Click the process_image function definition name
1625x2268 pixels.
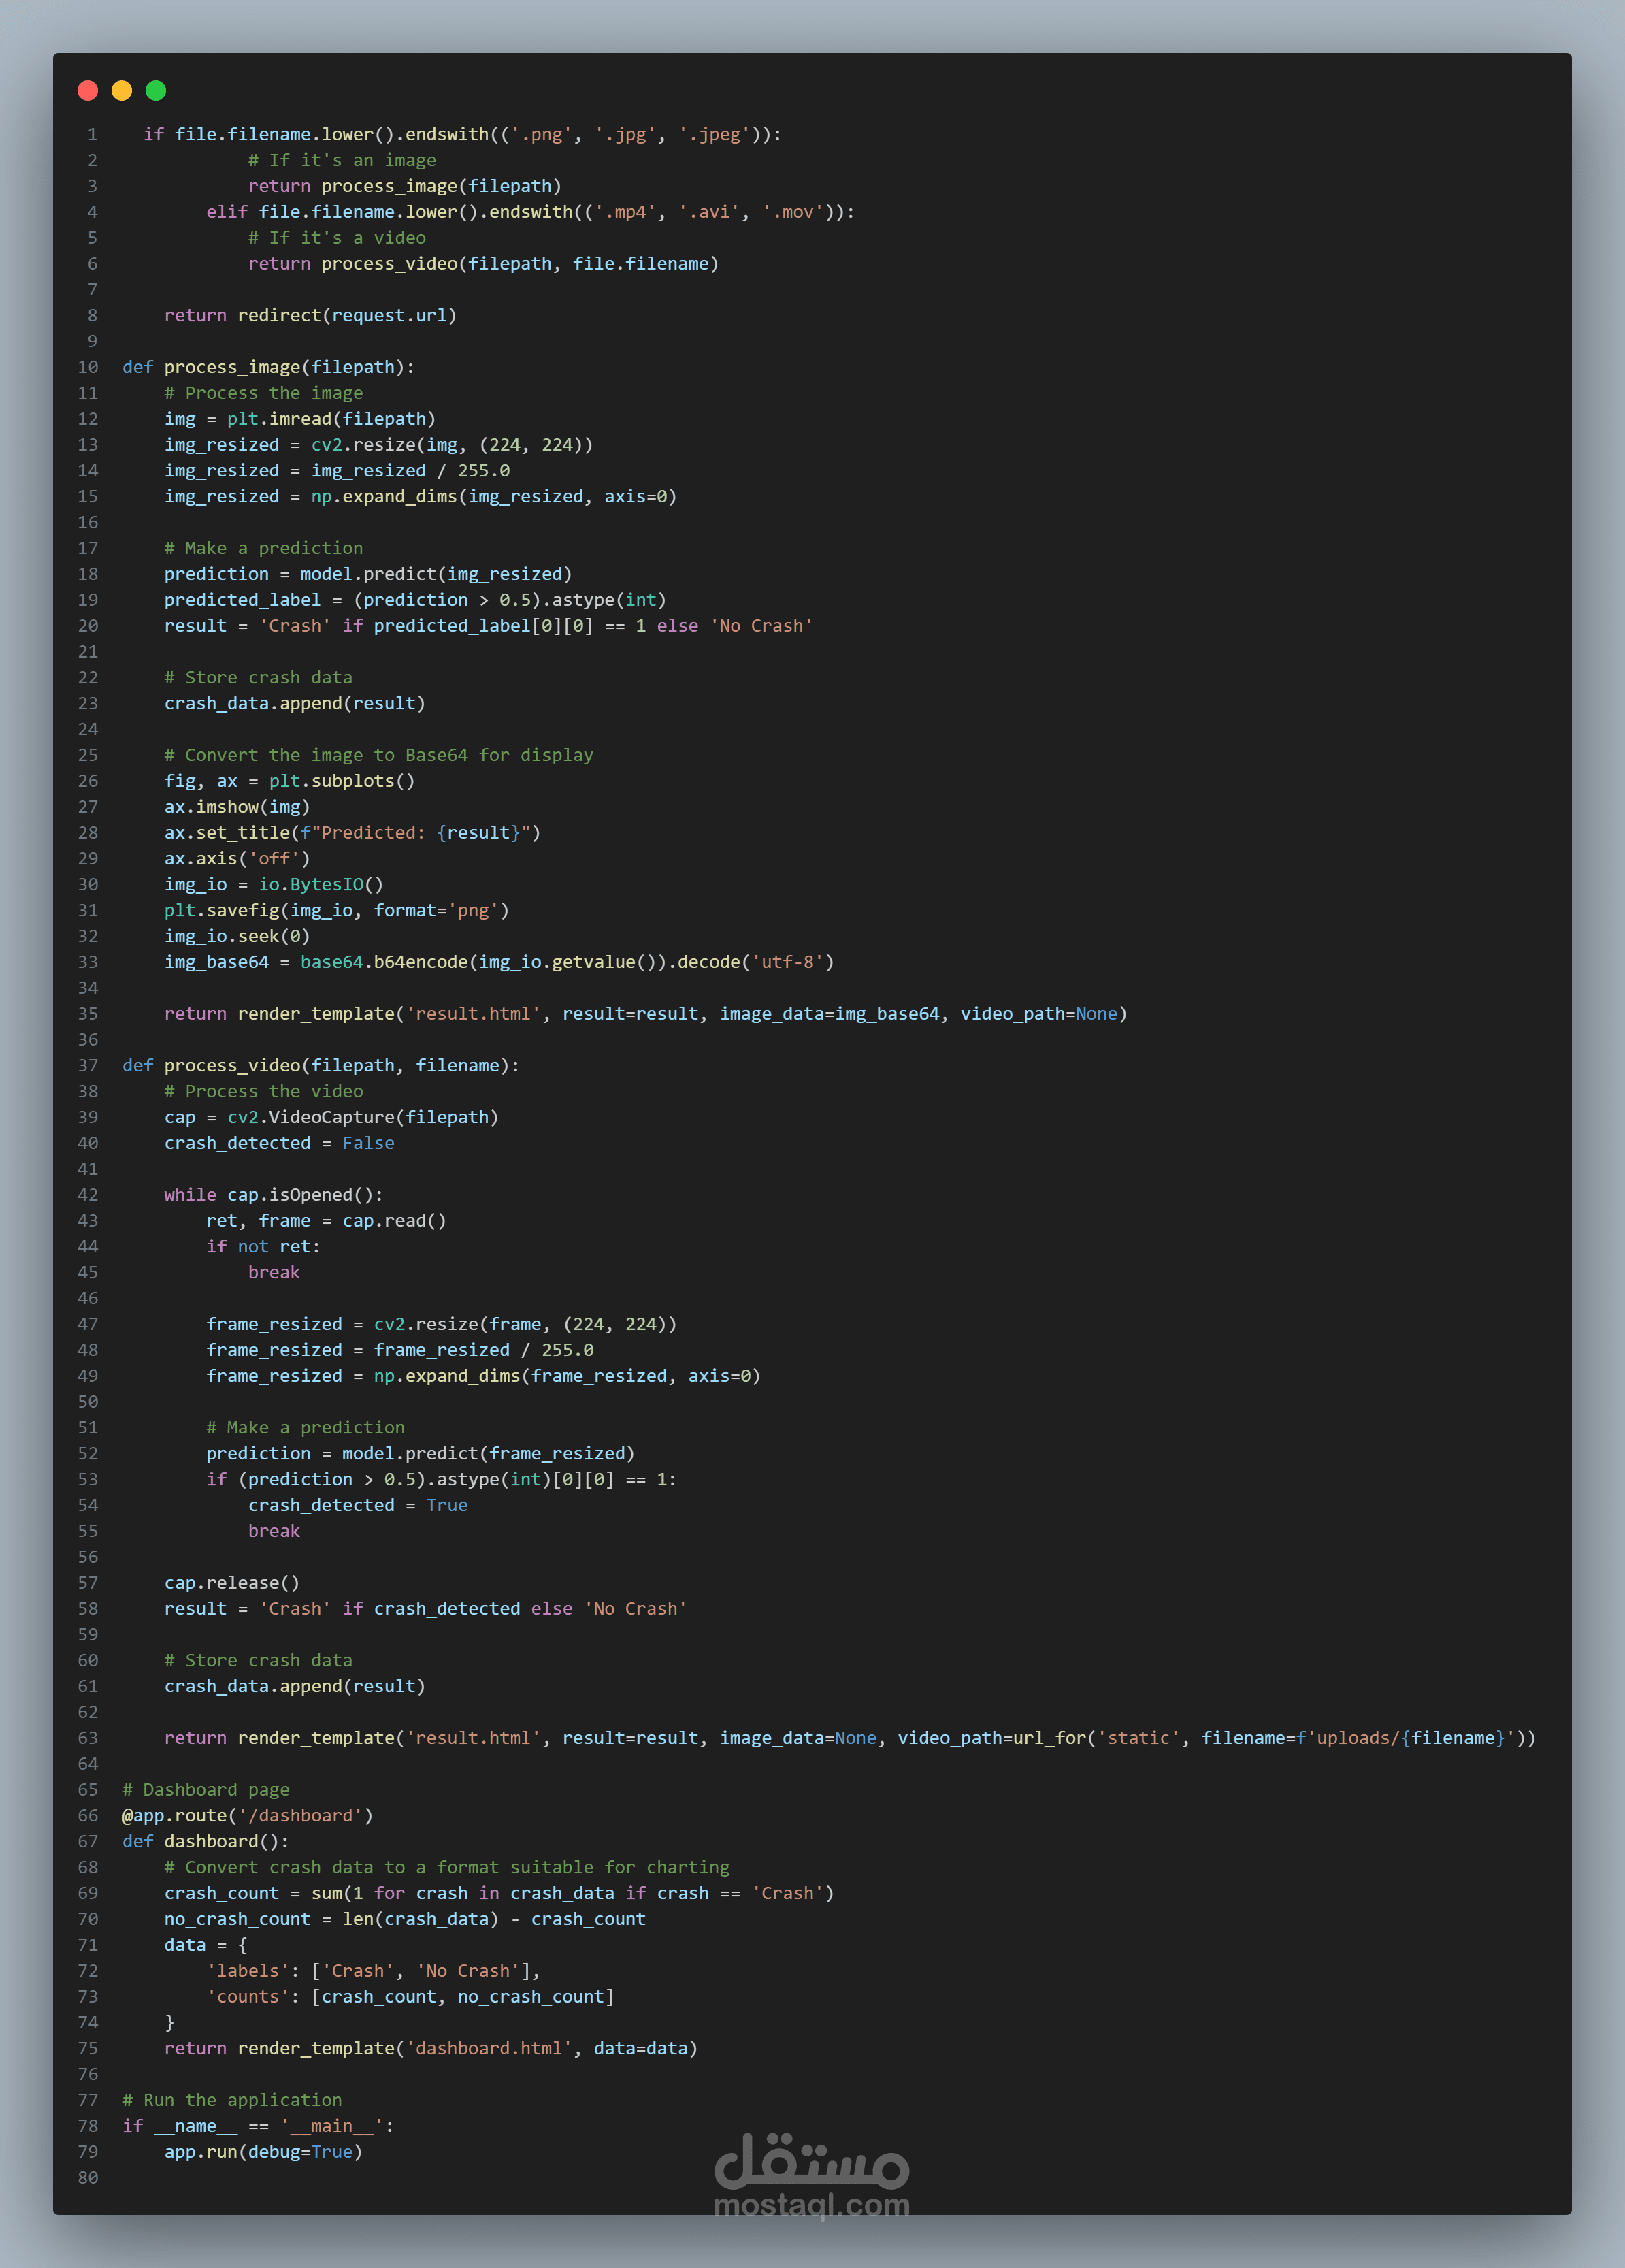point(232,367)
